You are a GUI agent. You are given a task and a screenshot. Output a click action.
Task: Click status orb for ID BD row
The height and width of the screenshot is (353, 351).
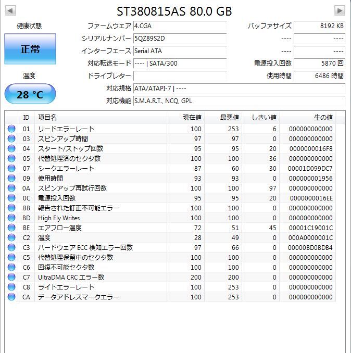11,218
